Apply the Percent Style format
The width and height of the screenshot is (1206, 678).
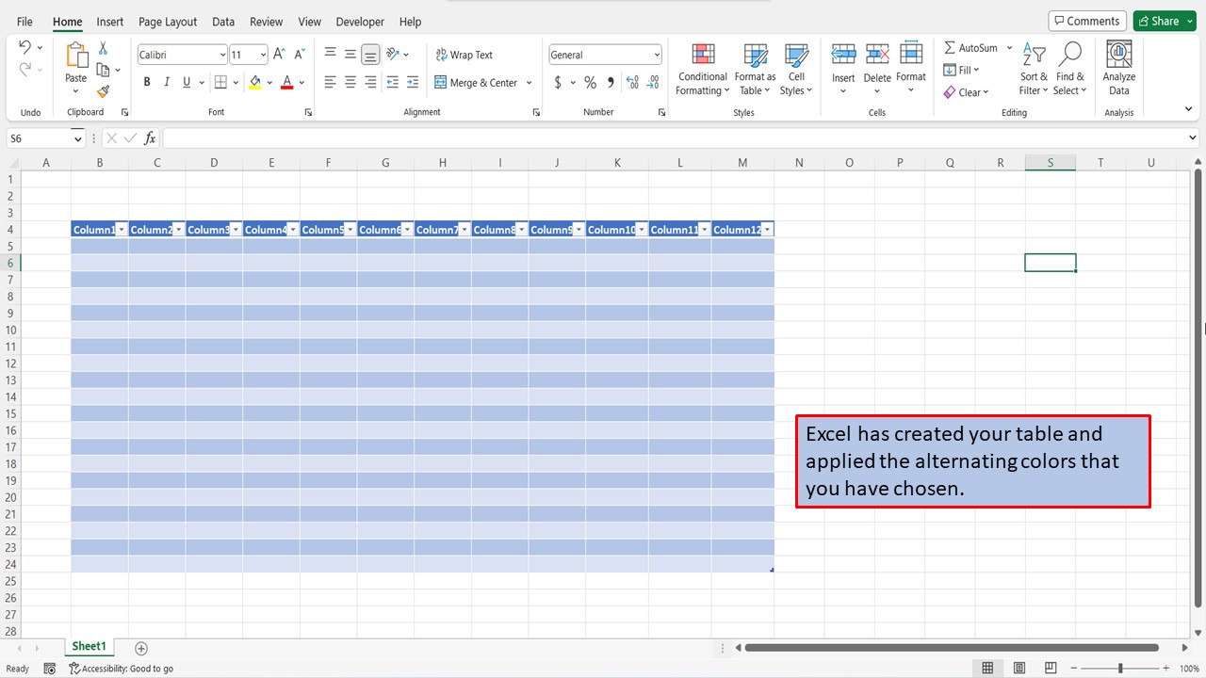tap(590, 82)
